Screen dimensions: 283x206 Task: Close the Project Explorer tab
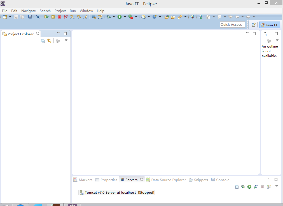[x=37, y=34]
